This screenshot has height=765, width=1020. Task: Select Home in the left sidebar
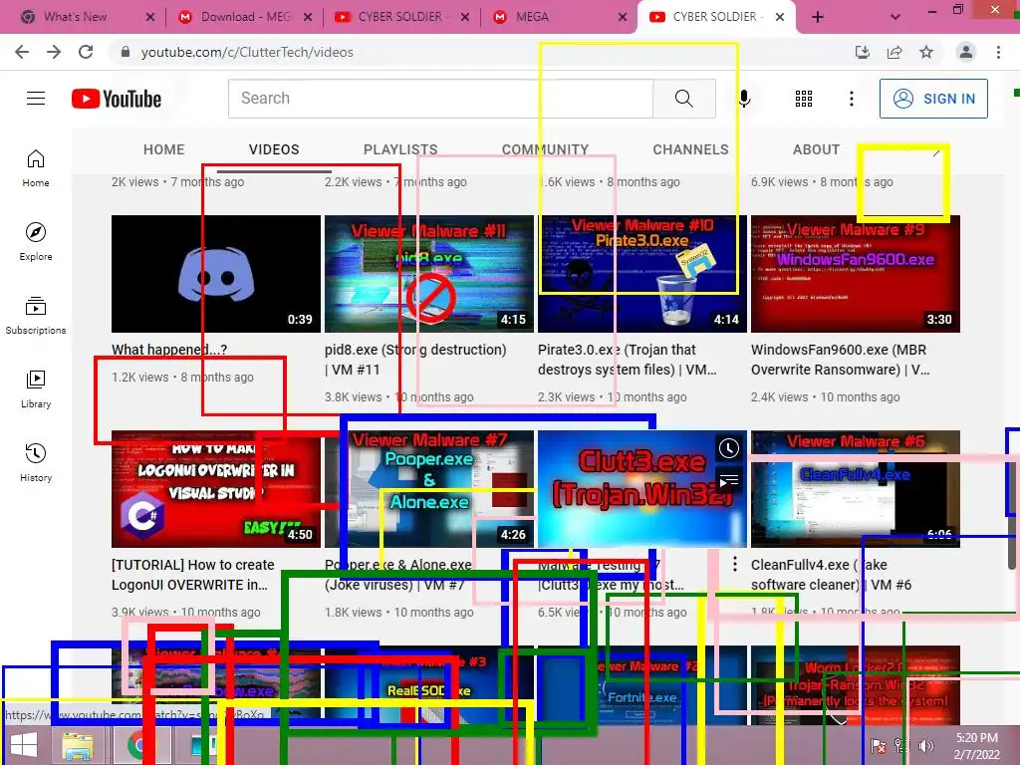pos(36,167)
